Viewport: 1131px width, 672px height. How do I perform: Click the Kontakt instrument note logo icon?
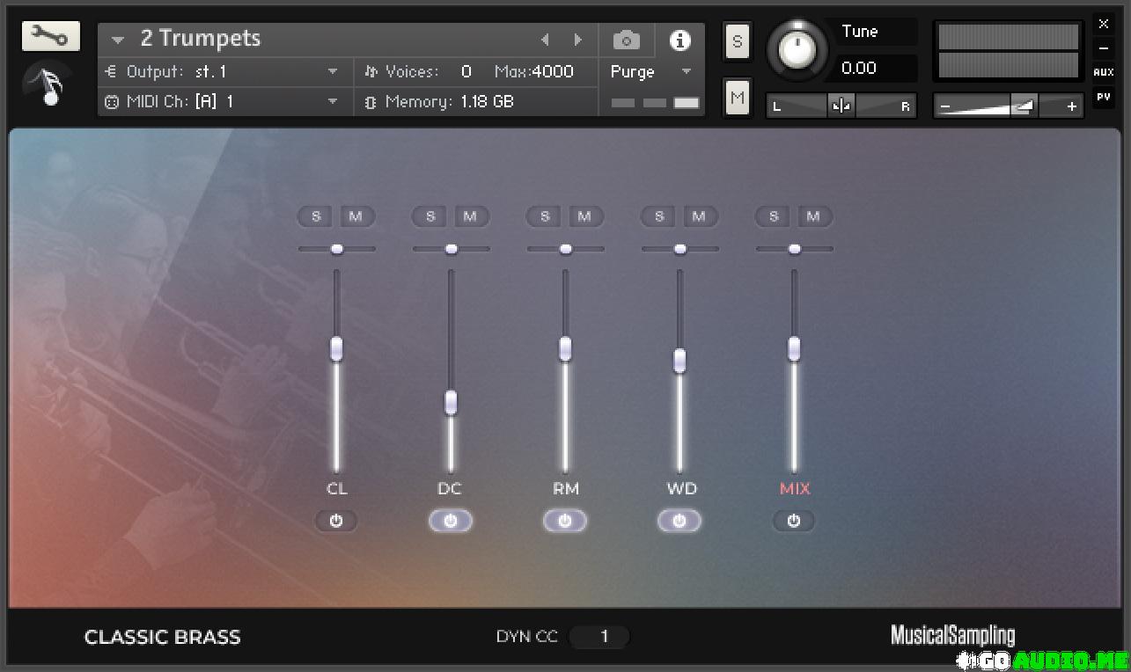[50, 86]
